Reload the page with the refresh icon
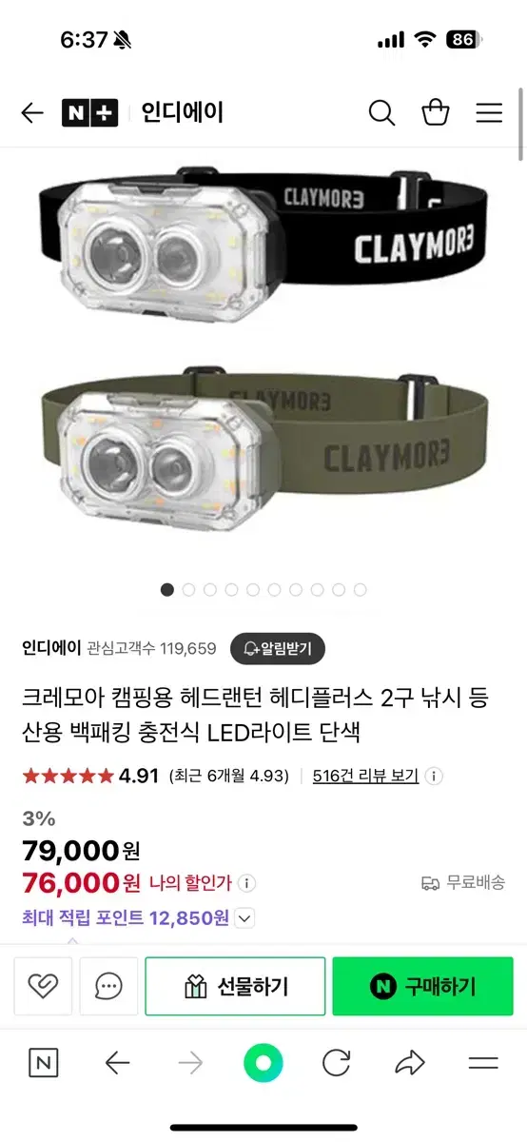 (336, 1063)
